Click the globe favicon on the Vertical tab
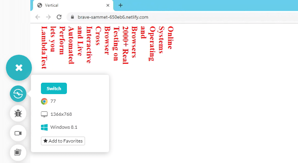Image resolution: width=298 pixels, height=163 pixels. tap(40, 6)
